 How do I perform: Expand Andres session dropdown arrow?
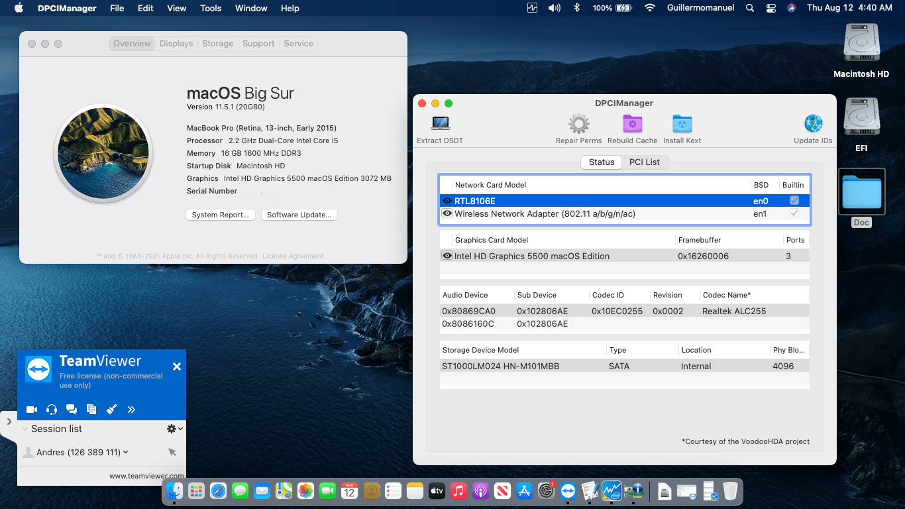[126, 452]
